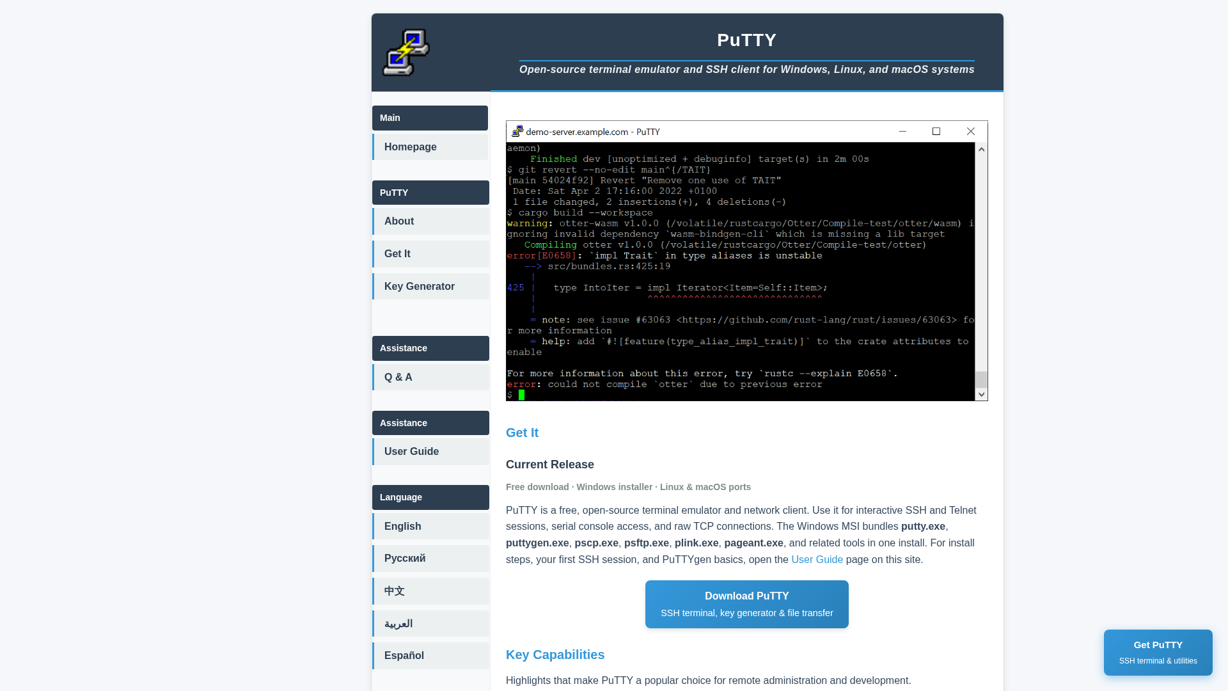The width and height of the screenshot is (1228, 691).
Task: Click the terminal scrollbar thumb
Action: (981, 379)
